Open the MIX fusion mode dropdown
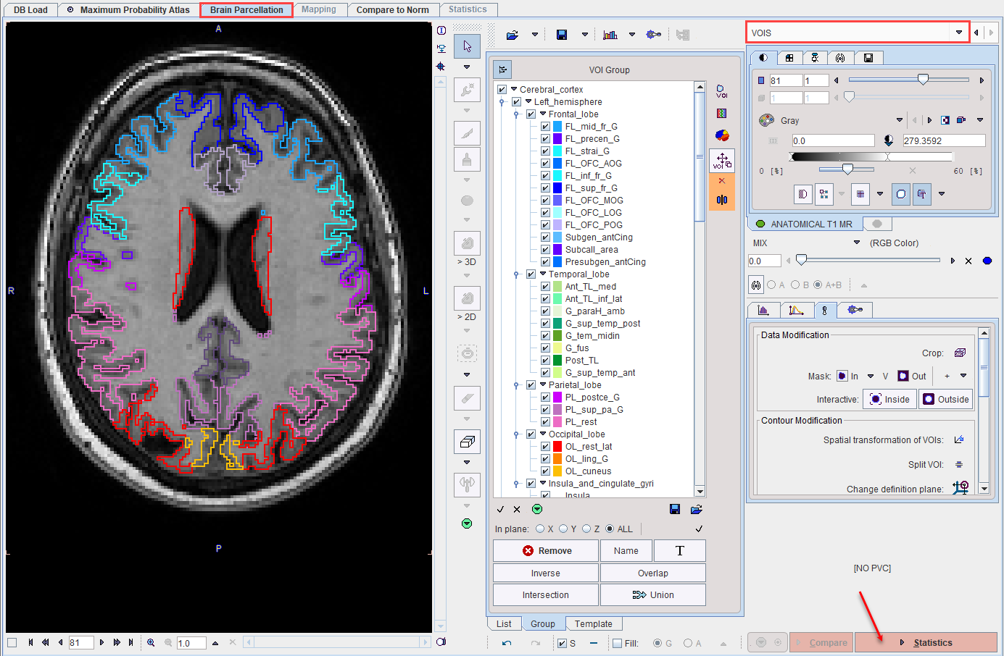Image resolution: width=1004 pixels, height=656 pixels. [x=857, y=243]
